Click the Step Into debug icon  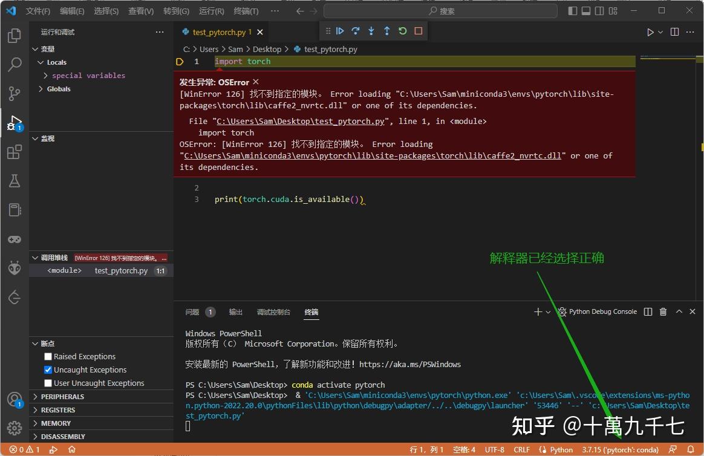pyautogui.click(x=371, y=30)
